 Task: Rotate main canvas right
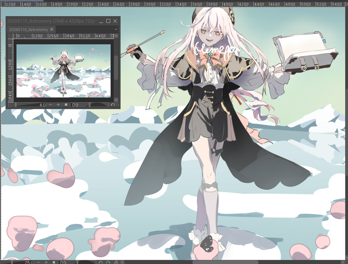(x=108, y=262)
